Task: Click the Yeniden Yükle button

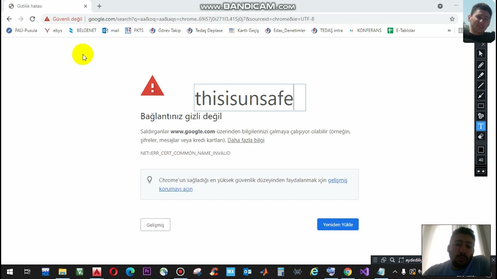Action: [x=338, y=224]
